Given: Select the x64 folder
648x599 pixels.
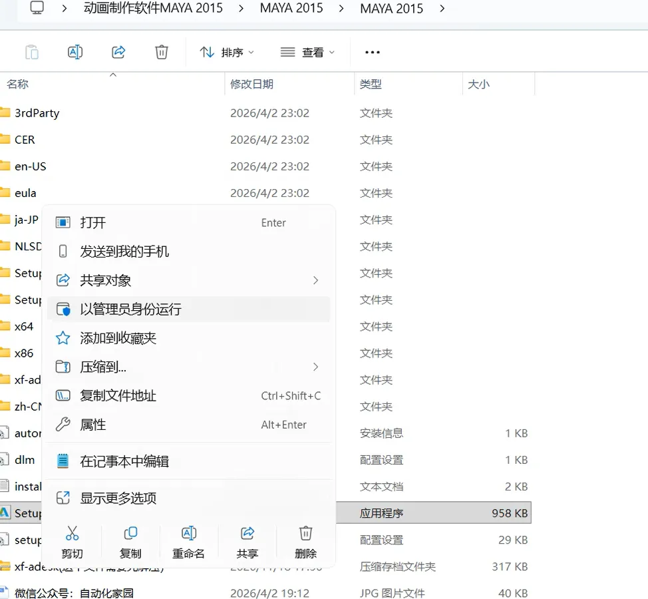Looking at the screenshot, I should click(23, 327).
